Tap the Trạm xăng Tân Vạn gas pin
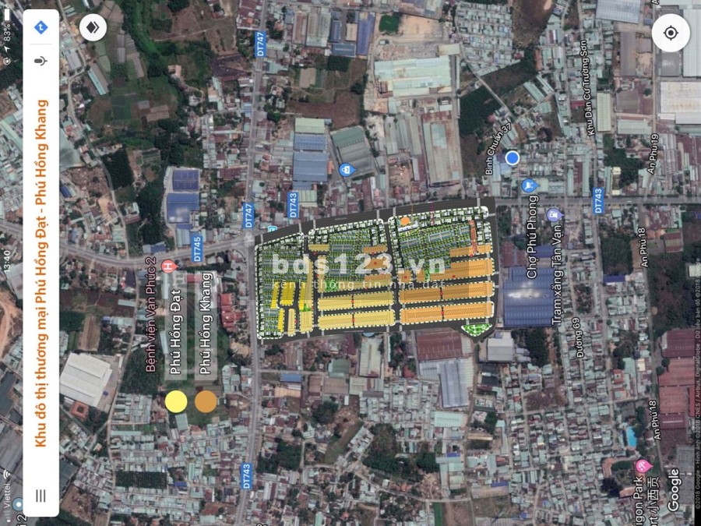 click(x=554, y=214)
